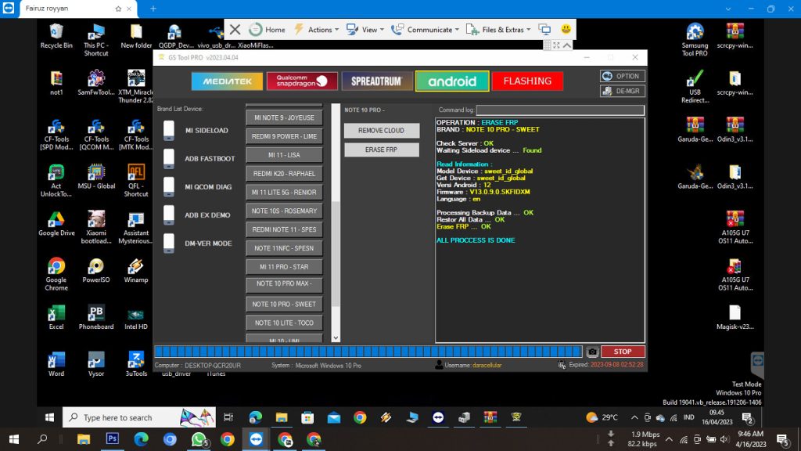The image size is (801, 451).
Task: Click the screenshot camera icon beside STOP
Action: (x=591, y=352)
